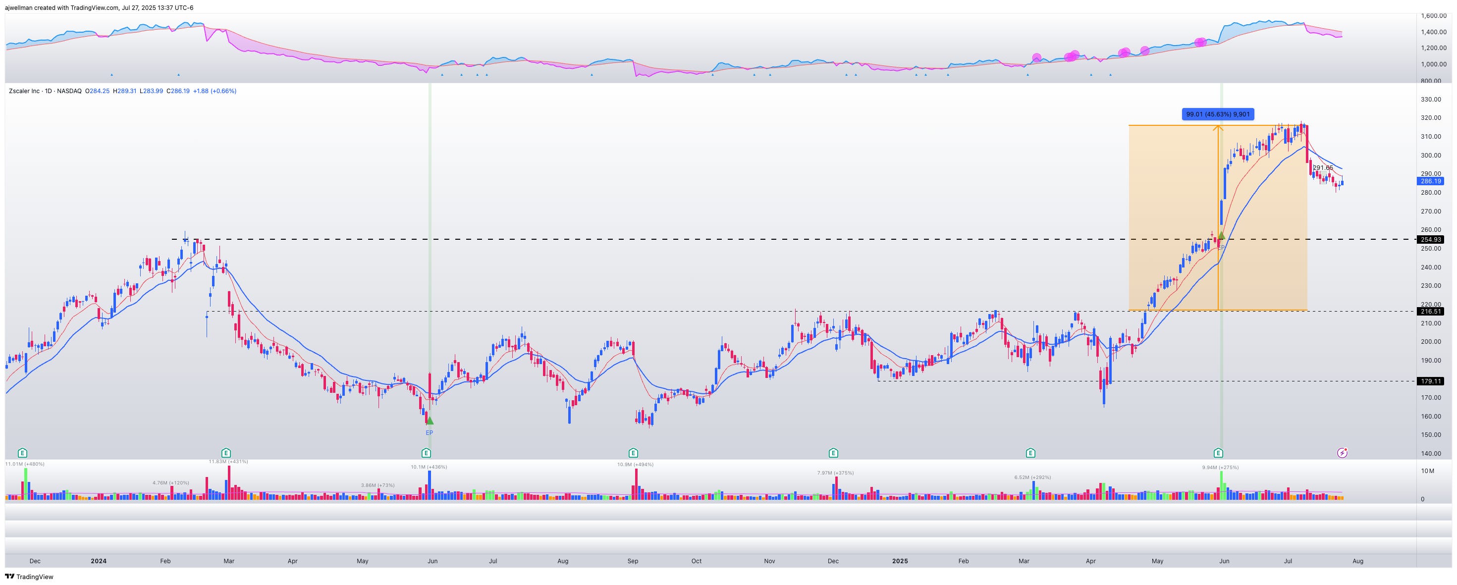
Task: Click the green EP triangle marker near June 2024
Action: 430,421
